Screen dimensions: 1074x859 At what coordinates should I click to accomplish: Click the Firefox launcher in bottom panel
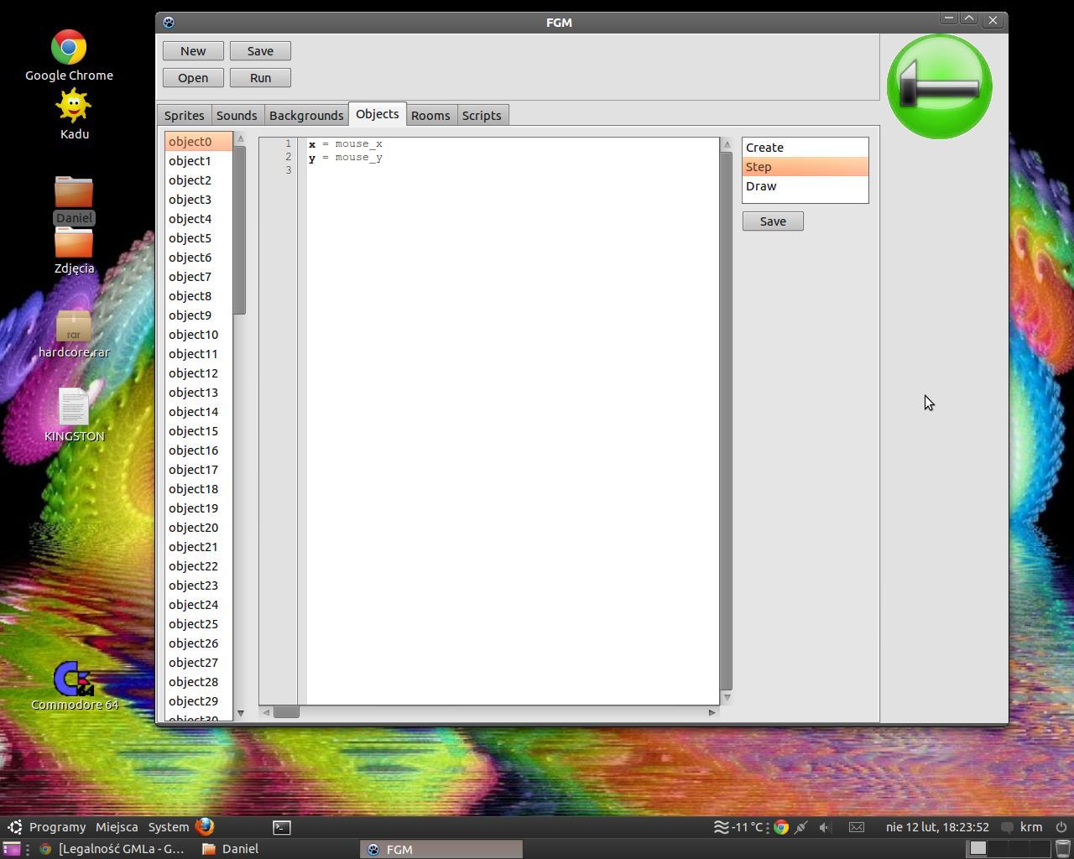(x=205, y=827)
